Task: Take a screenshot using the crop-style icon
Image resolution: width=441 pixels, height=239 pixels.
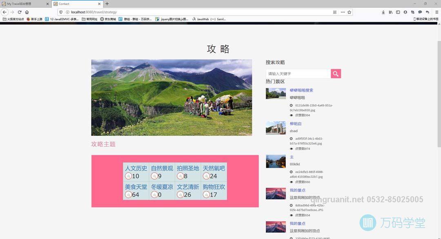Action: 413,12
